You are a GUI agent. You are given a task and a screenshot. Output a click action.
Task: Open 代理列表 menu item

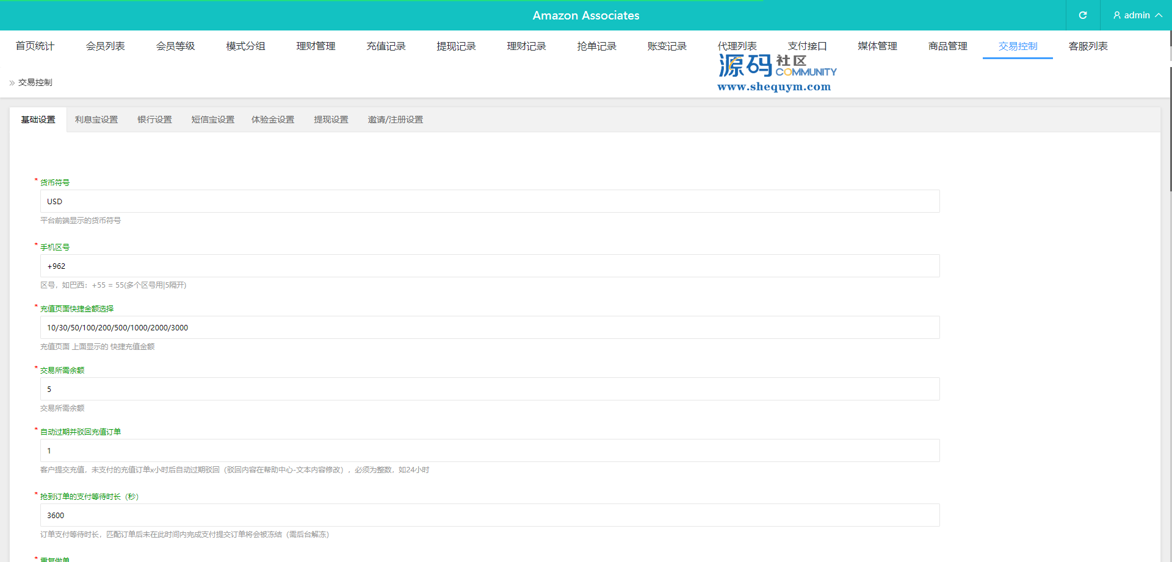point(737,46)
